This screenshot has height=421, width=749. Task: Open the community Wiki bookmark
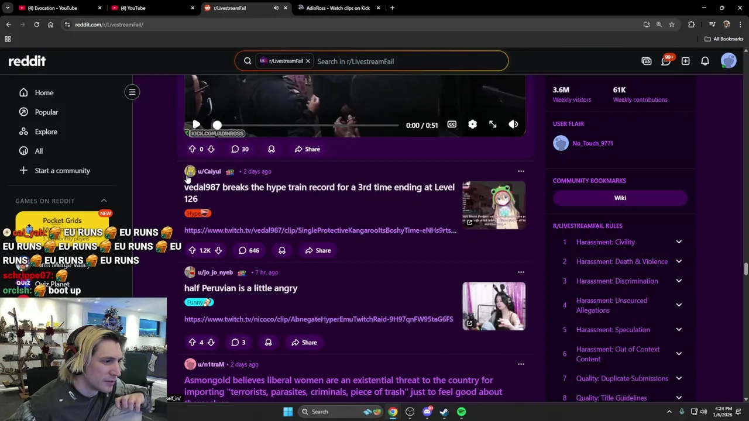(x=620, y=198)
